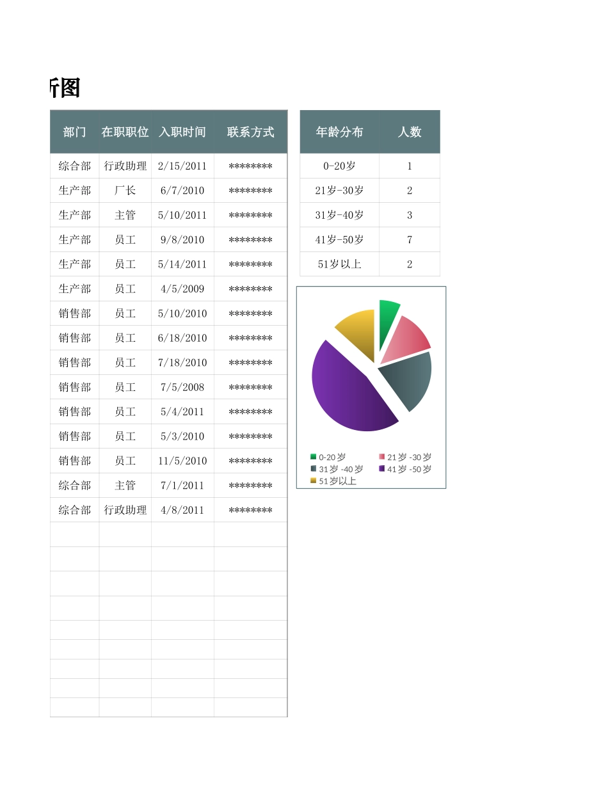Click the 年龄分布 table header
Viewport: 608px width, 787px height.
click(339, 132)
